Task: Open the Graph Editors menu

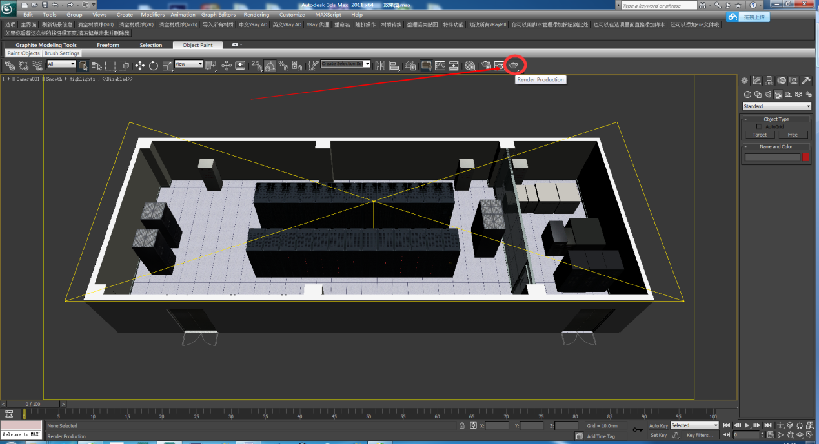Action: 218,15
